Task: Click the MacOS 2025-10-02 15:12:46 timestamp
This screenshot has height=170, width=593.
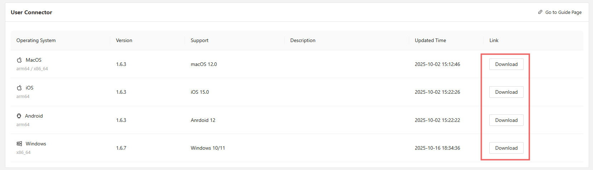Action: coord(437,64)
